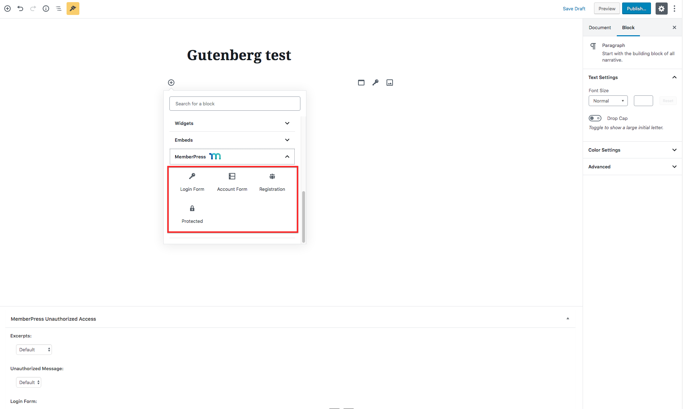Viewport: 683px width, 409px height.
Task: Open the content structure info icon
Action: (46, 9)
